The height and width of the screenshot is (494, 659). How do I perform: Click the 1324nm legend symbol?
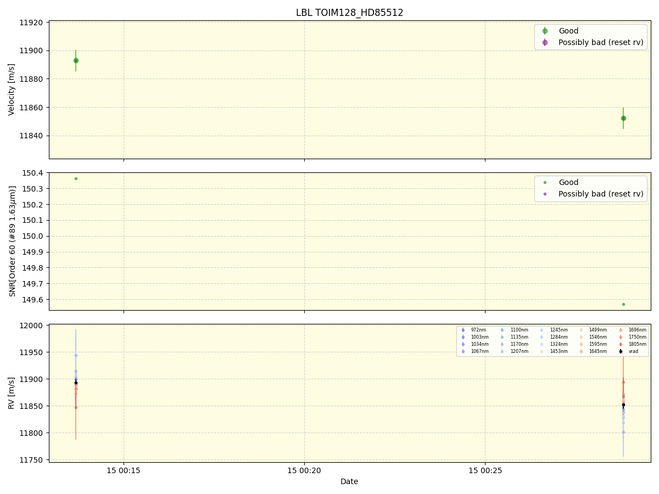click(541, 343)
